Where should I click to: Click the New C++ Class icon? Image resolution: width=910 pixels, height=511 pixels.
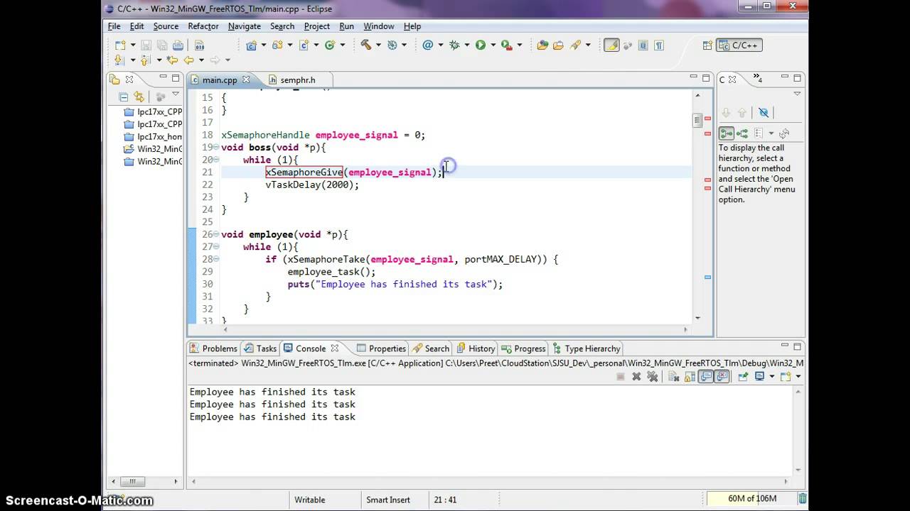tap(329, 45)
